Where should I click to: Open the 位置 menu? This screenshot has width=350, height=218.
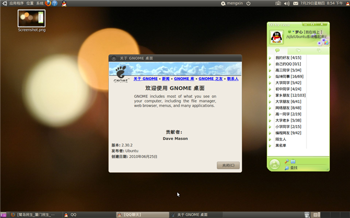(30, 3)
